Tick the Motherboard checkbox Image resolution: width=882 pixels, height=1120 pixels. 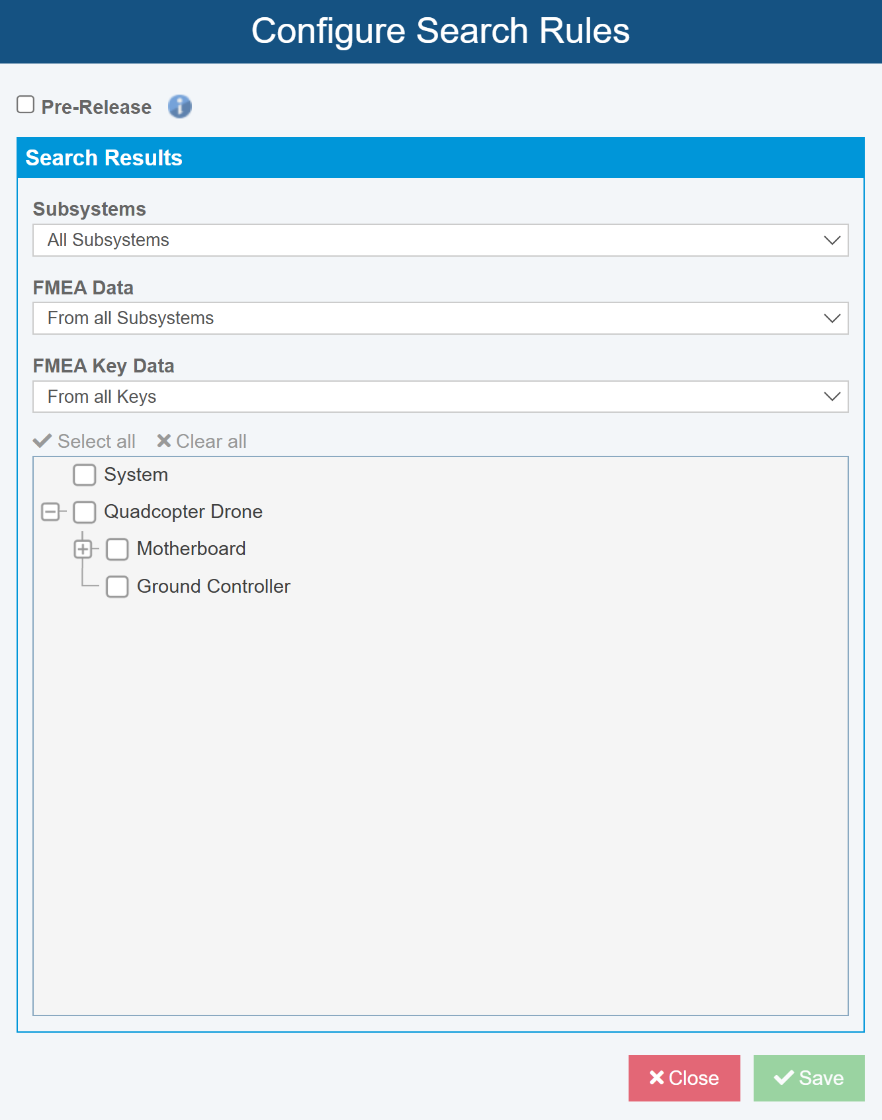coord(117,549)
